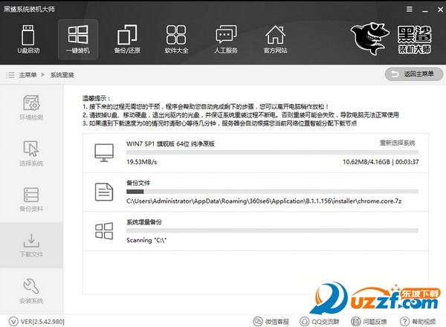Open 问题反馈 feedback
This screenshot has height=327, width=446.
coord(369,322)
